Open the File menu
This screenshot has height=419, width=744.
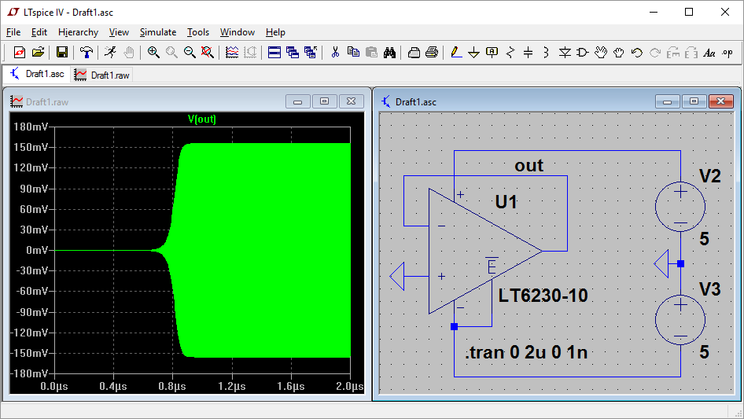(13, 32)
